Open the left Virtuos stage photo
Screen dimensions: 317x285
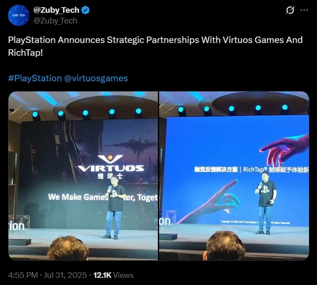[83, 176]
